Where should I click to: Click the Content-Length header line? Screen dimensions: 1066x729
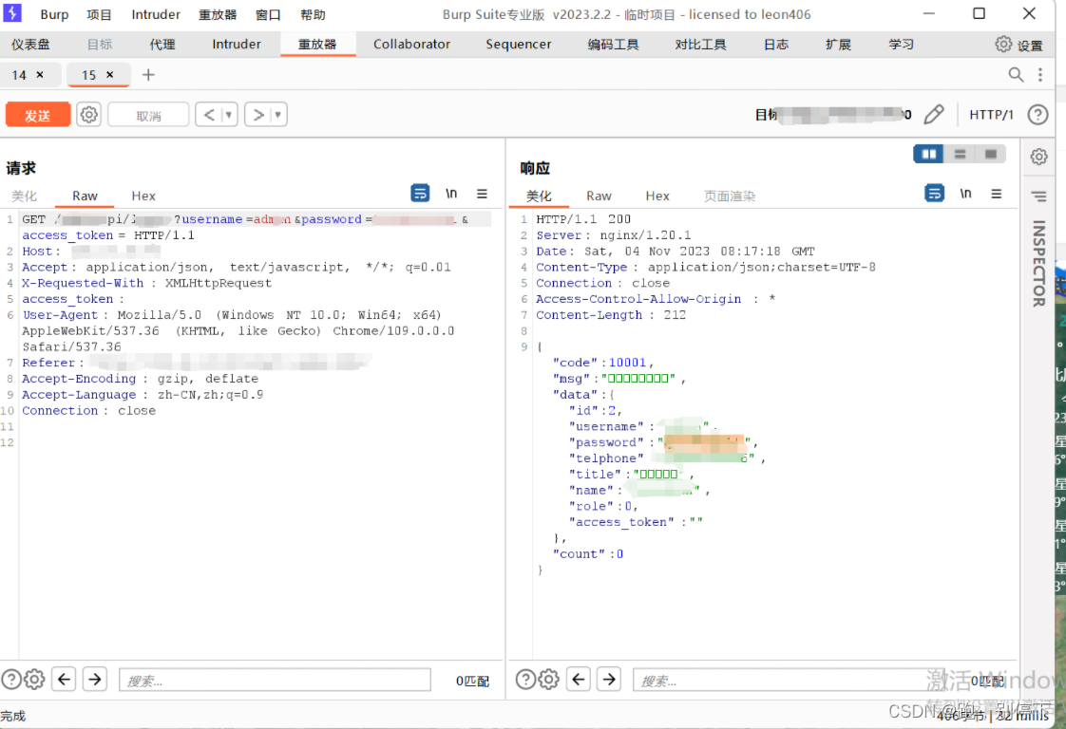[x=611, y=315]
